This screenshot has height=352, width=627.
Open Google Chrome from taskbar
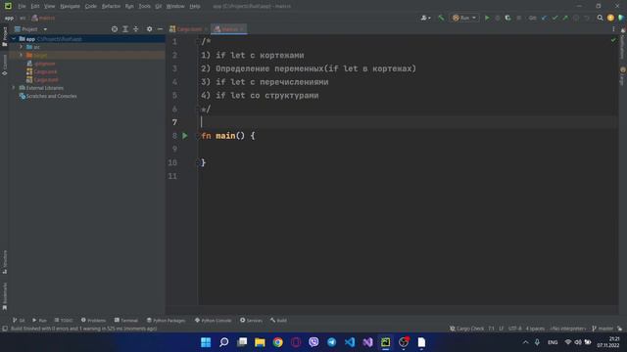(x=278, y=342)
